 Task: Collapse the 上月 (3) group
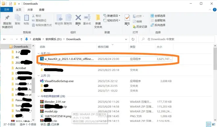click(x=38, y=75)
